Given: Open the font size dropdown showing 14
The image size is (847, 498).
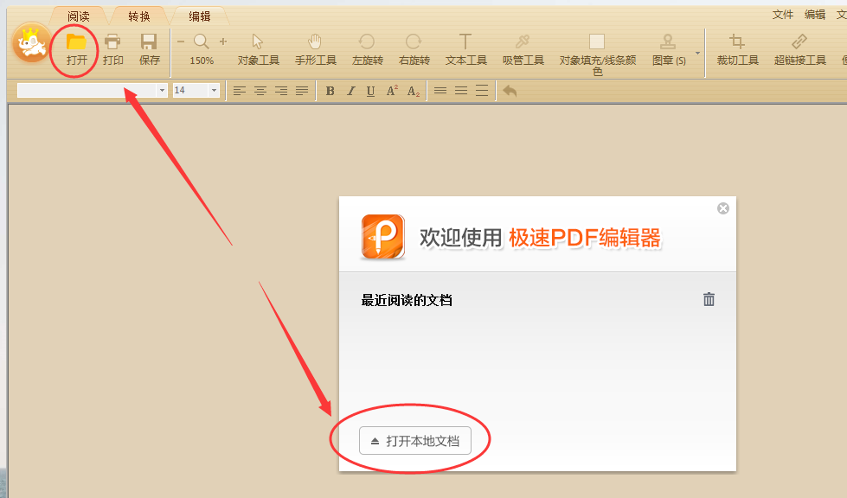Looking at the screenshot, I should coord(214,90).
